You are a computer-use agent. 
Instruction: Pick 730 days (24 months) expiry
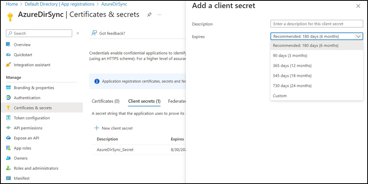(x=292, y=86)
